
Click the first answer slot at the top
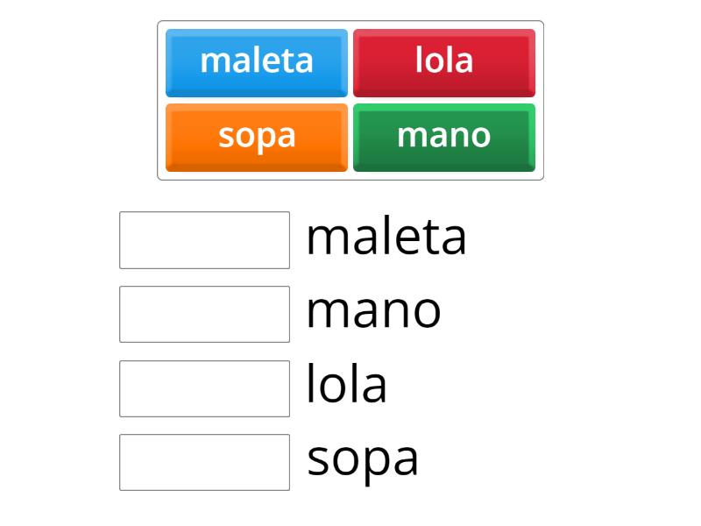[x=203, y=240]
